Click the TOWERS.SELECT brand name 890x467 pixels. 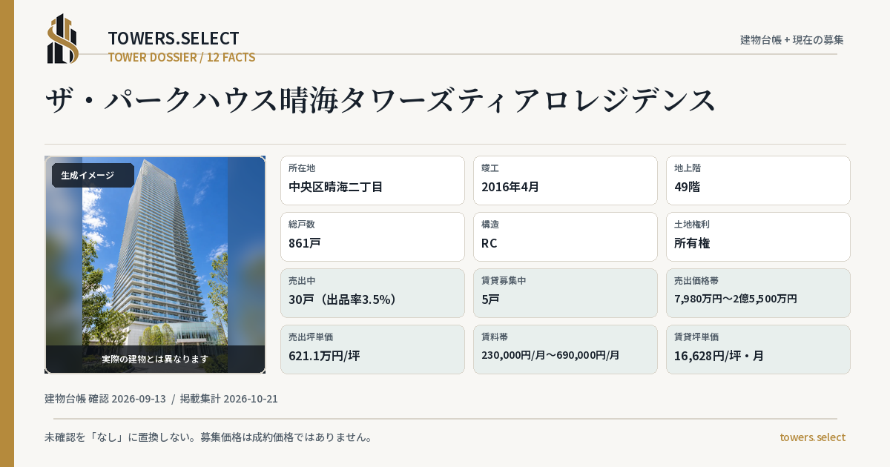(x=174, y=39)
